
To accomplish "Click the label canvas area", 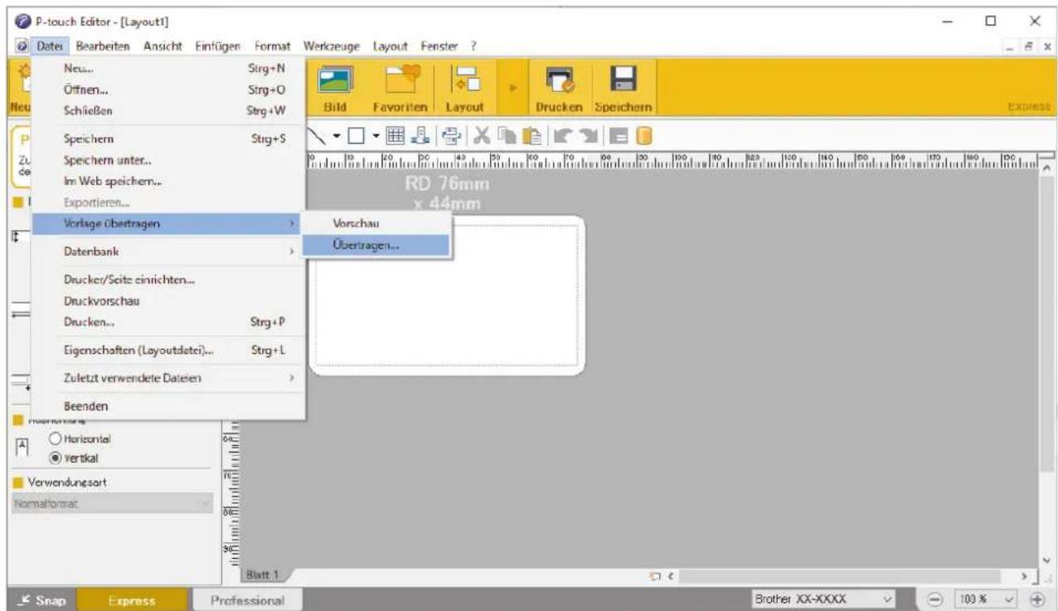I will (x=447, y=294).
